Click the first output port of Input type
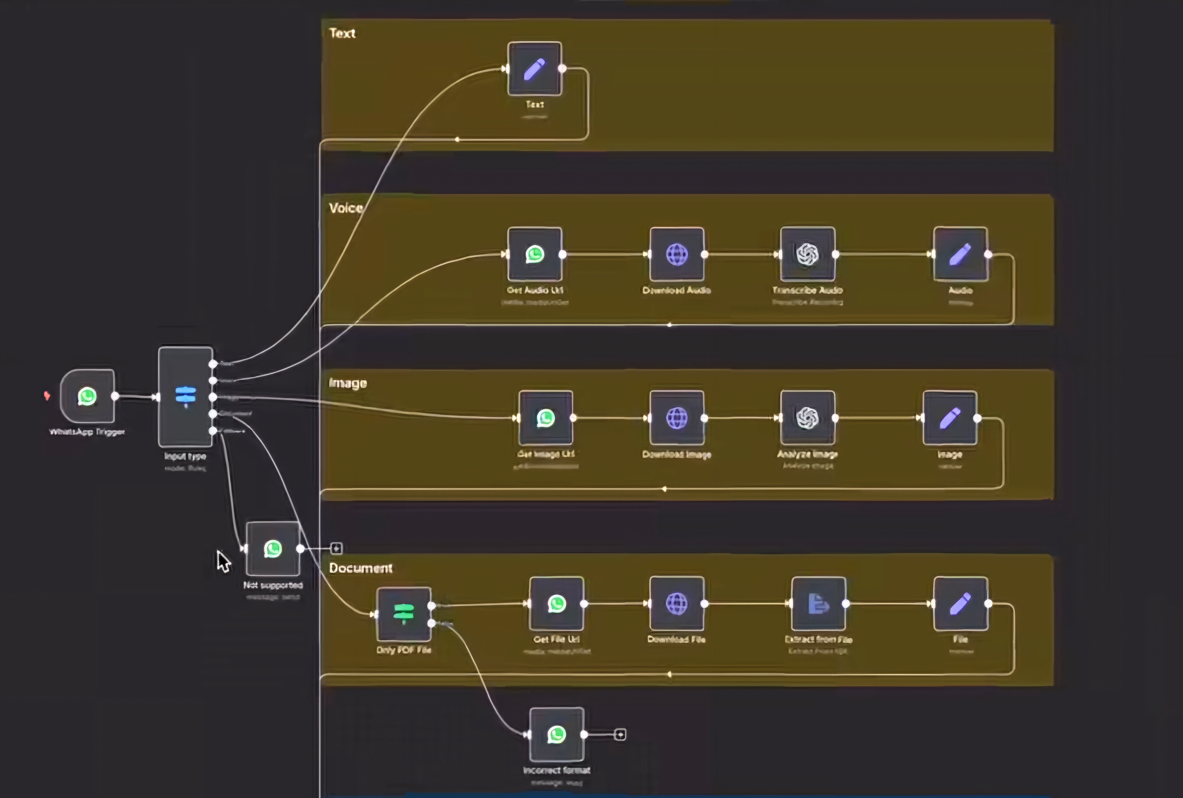The image size is (1183, 798). pos(213,364)
